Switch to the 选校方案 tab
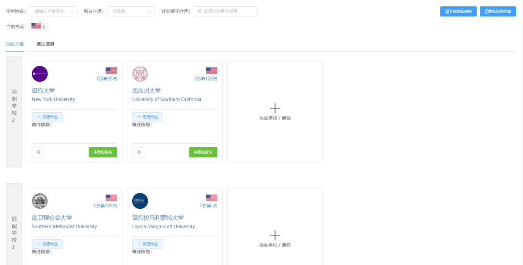523x265 pixels. point(15,44)
